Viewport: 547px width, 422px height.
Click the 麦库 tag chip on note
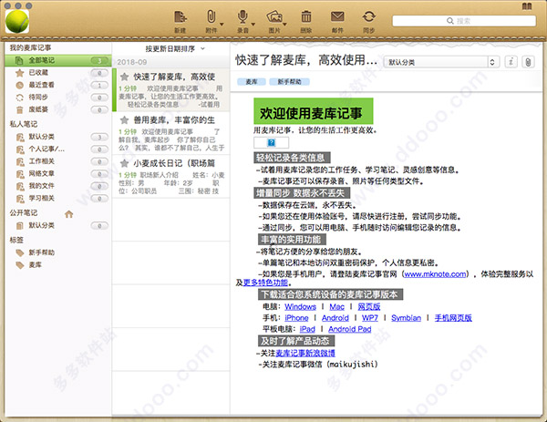click(x=252, y=82)
